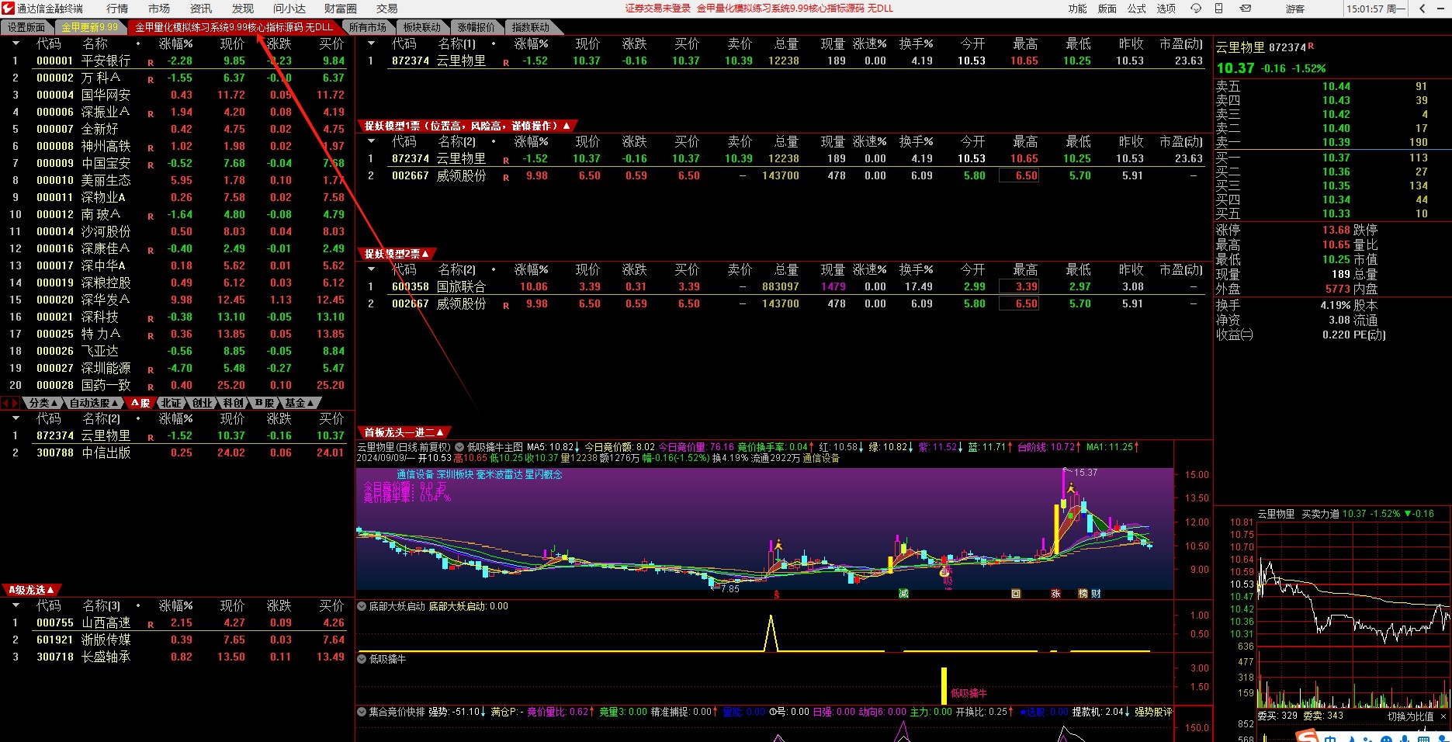Screen dimensions: 1452x742
Task: Open the mobile phone icon in title bar
Action: tap(1219, 9)
